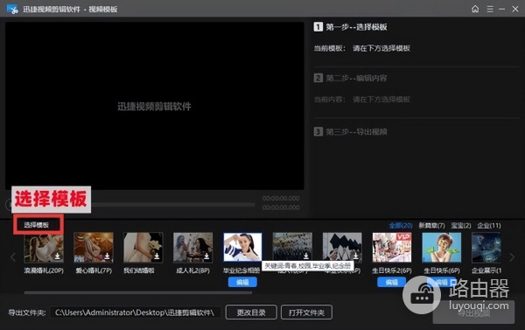
Task: Select the 企业展示 template thumbnail
Action: (x=486, y=248)
